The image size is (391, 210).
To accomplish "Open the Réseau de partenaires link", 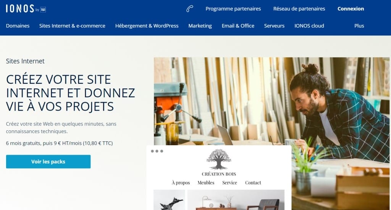I will click(299, 9).
